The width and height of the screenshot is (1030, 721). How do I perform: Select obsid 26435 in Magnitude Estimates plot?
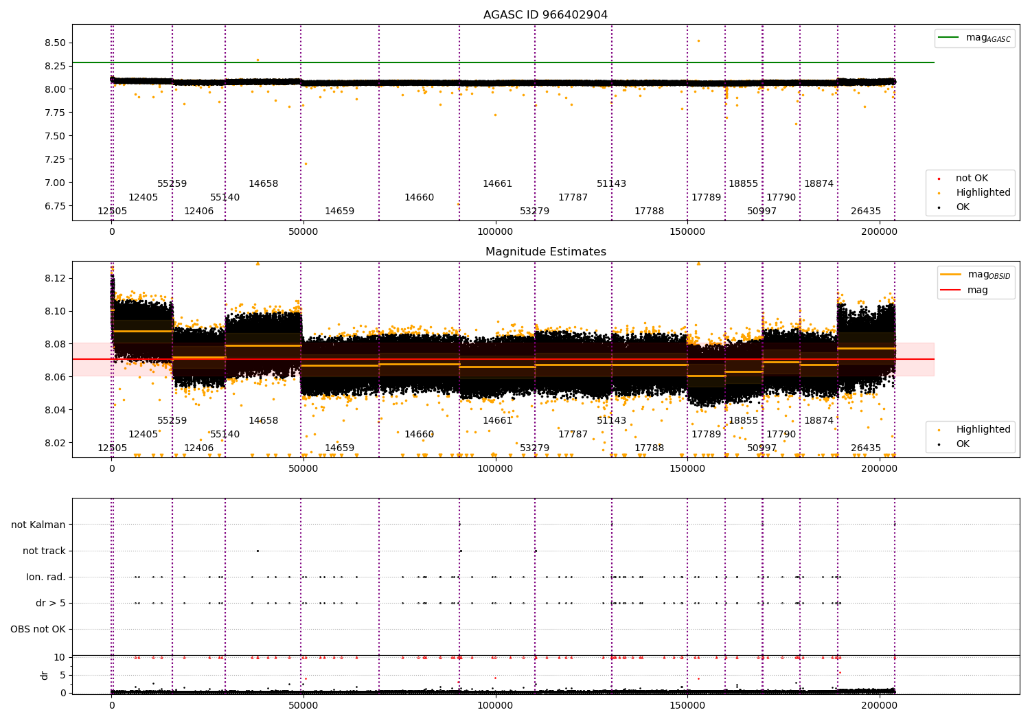(865, 448)
